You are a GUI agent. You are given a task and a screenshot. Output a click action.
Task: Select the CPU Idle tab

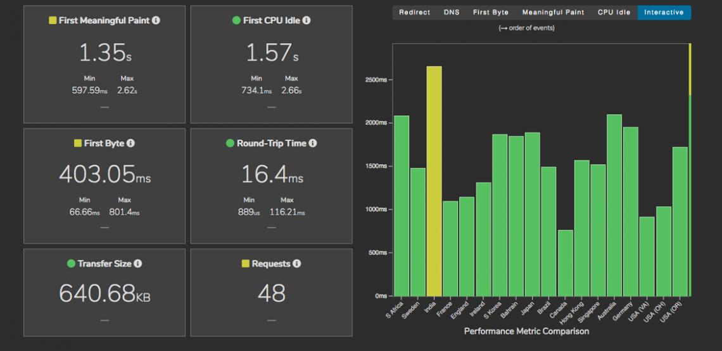[x=614, y=12]
